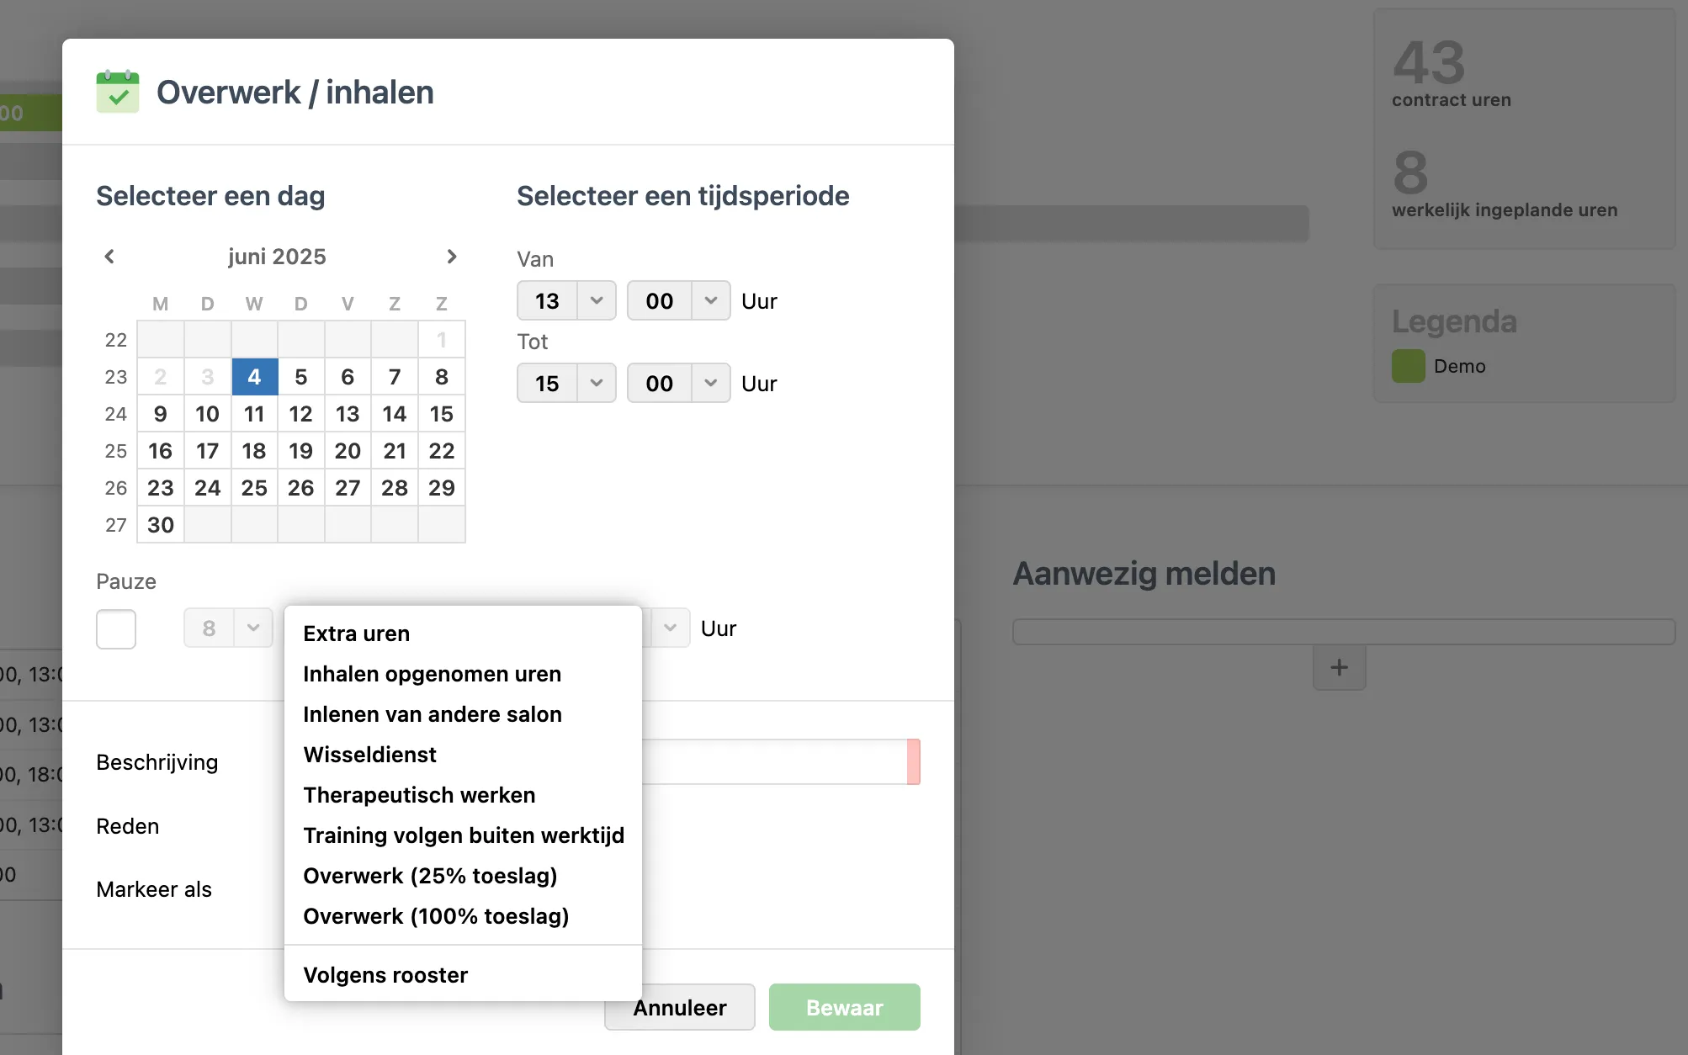Click the green Demo legend swatch
The image size is (1688, 1055).
click(1408, 366)
